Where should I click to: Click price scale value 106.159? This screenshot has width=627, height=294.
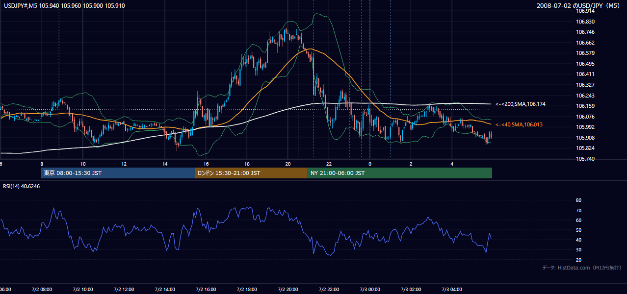pyautogui.click(x=585, y=106)
